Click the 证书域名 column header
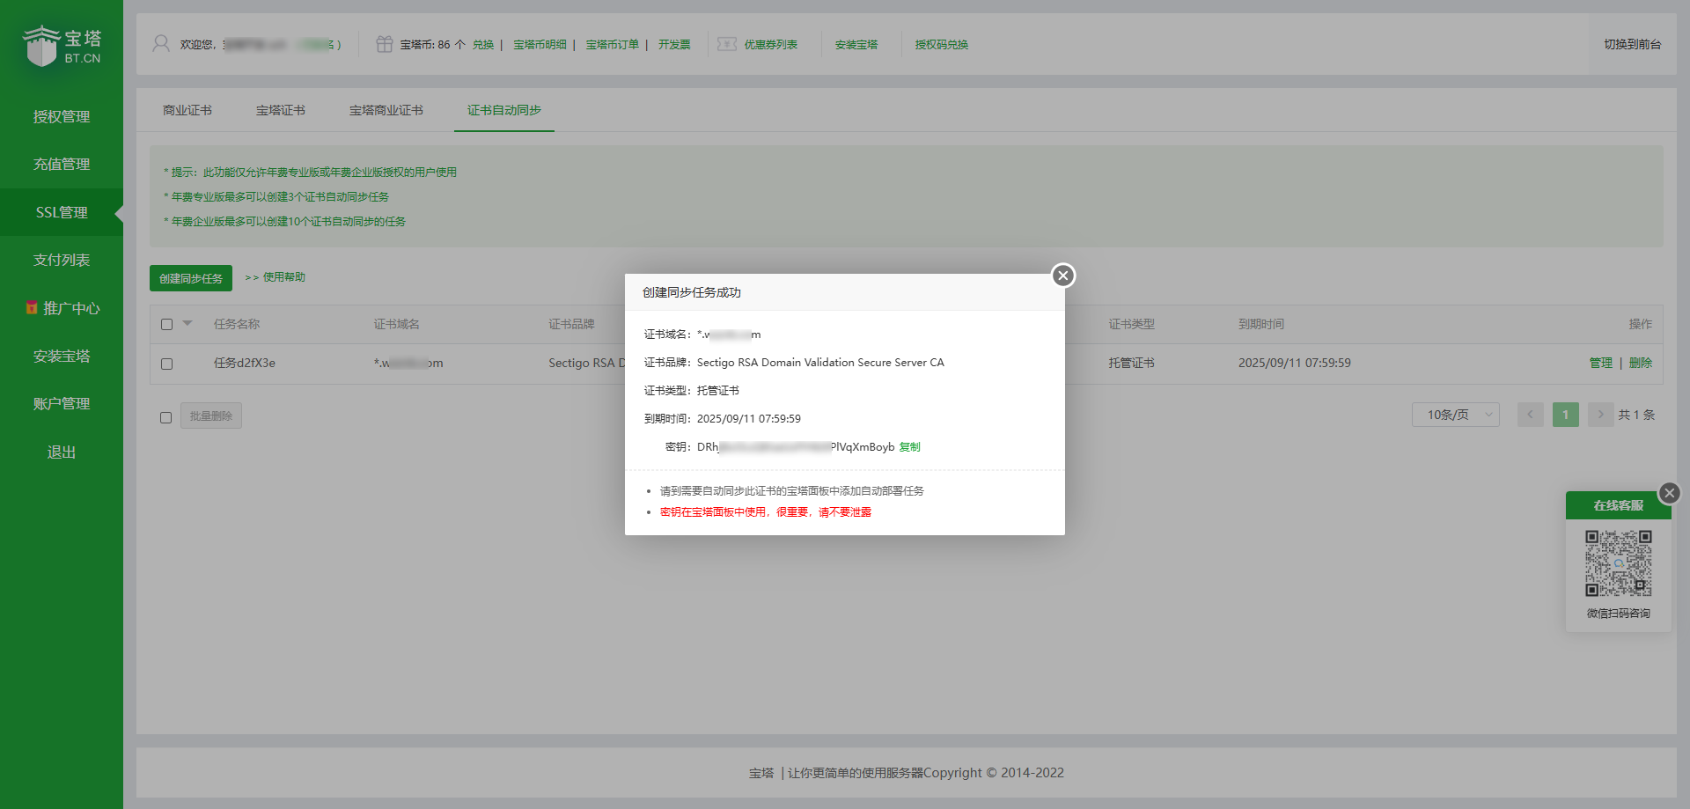The width and height of the screenshot is (1690, 809). [x=397, y=324]
